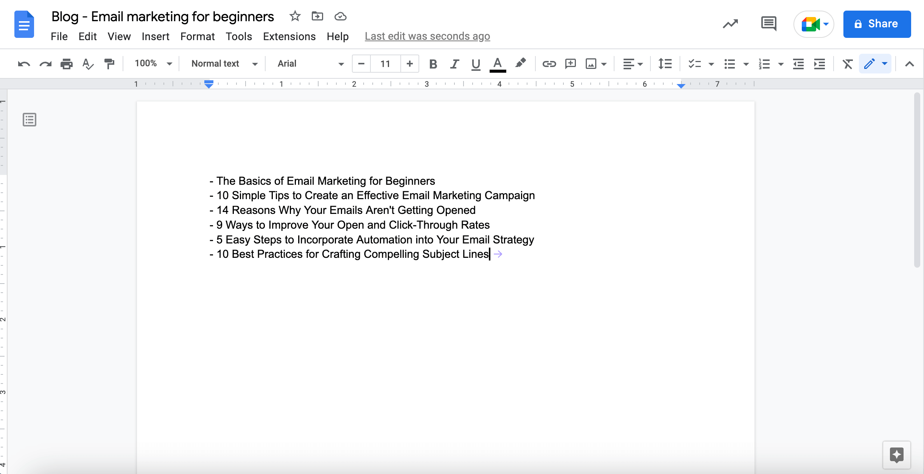Click the Insert link icon
The image size is (924, 474).
(x=549, y=64)
